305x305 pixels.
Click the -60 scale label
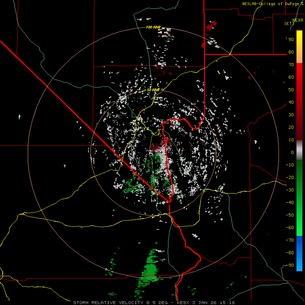290,228
